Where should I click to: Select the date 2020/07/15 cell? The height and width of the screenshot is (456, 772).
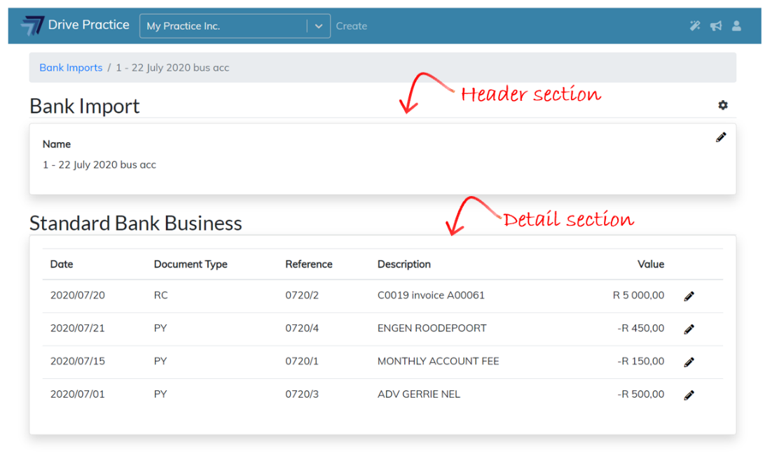tap(77, 361)
